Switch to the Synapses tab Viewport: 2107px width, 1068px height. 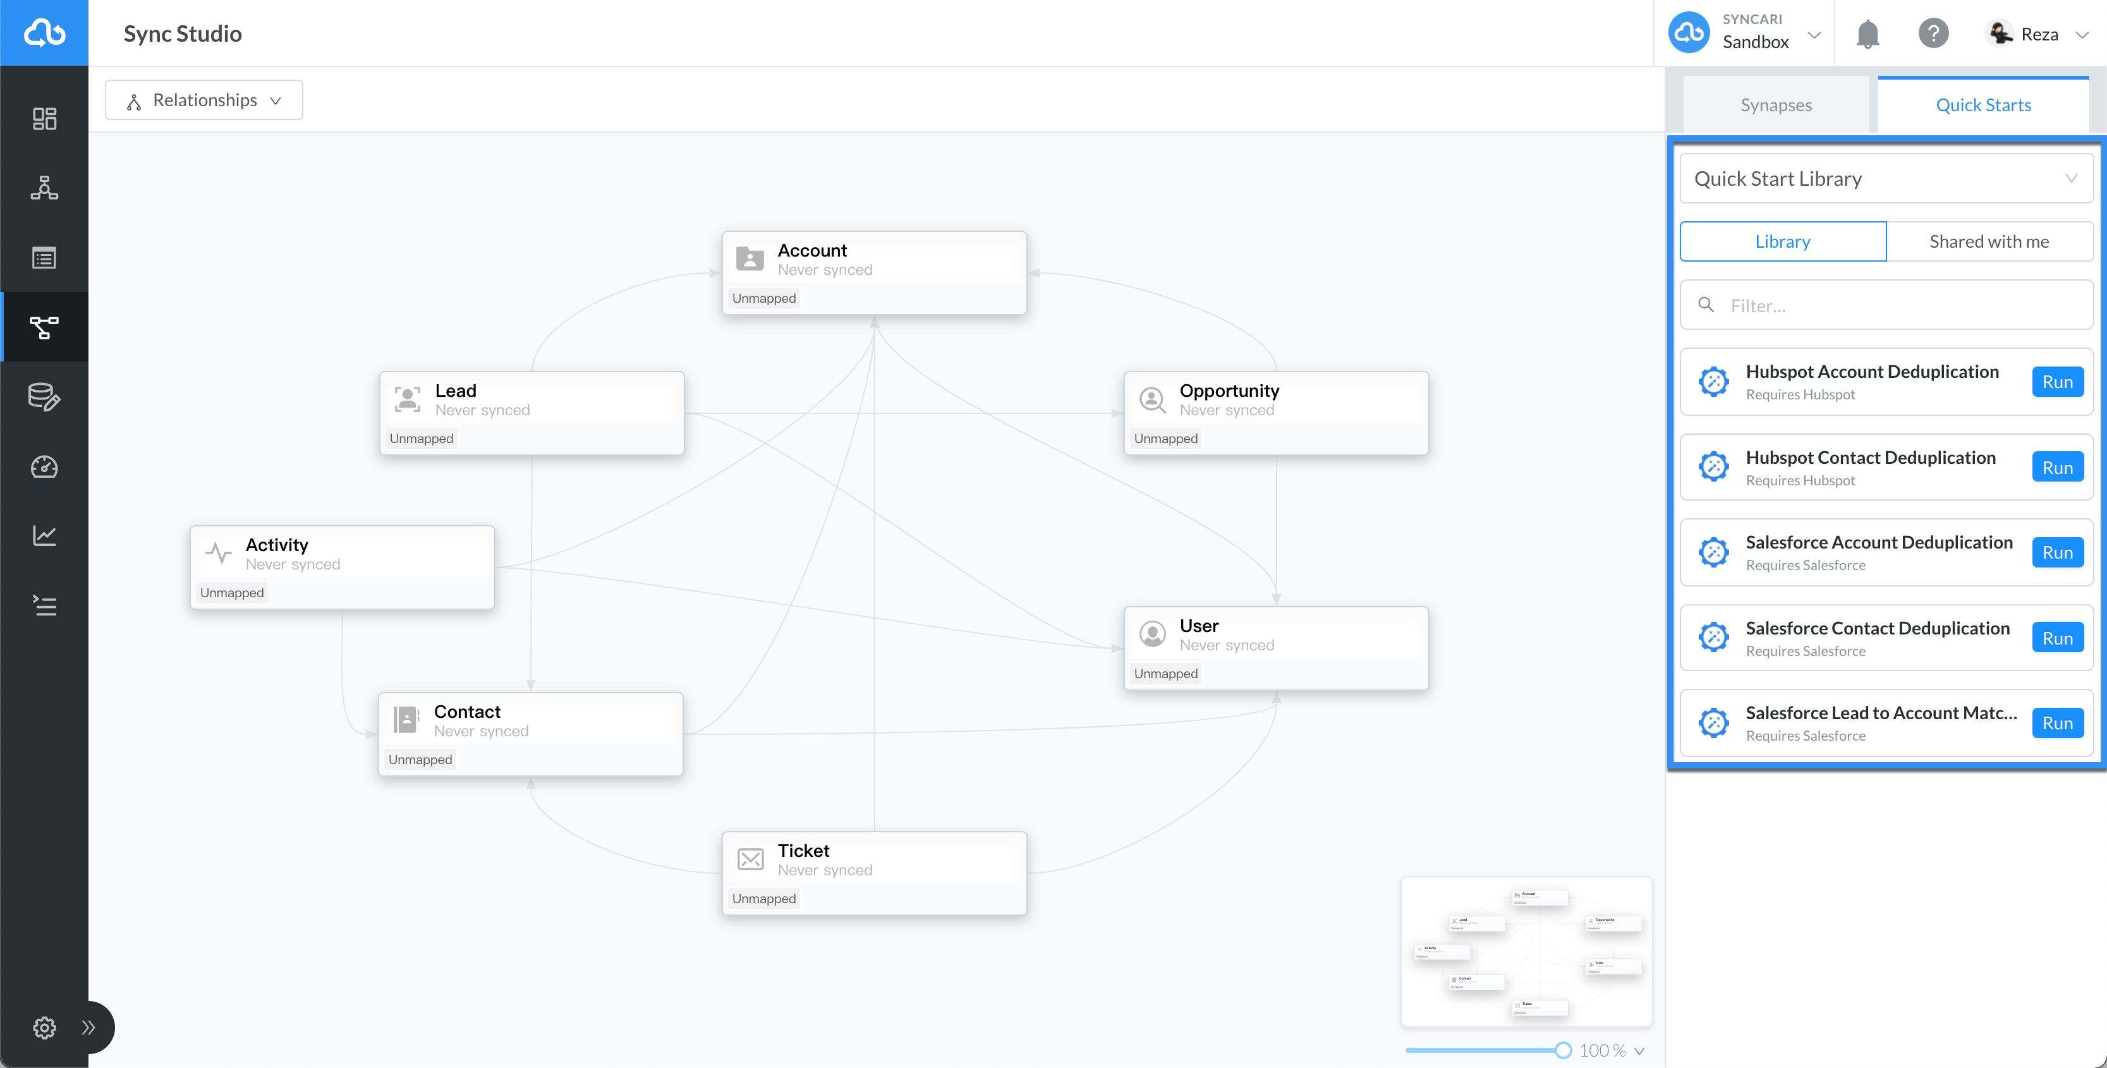click(1776, 105)
